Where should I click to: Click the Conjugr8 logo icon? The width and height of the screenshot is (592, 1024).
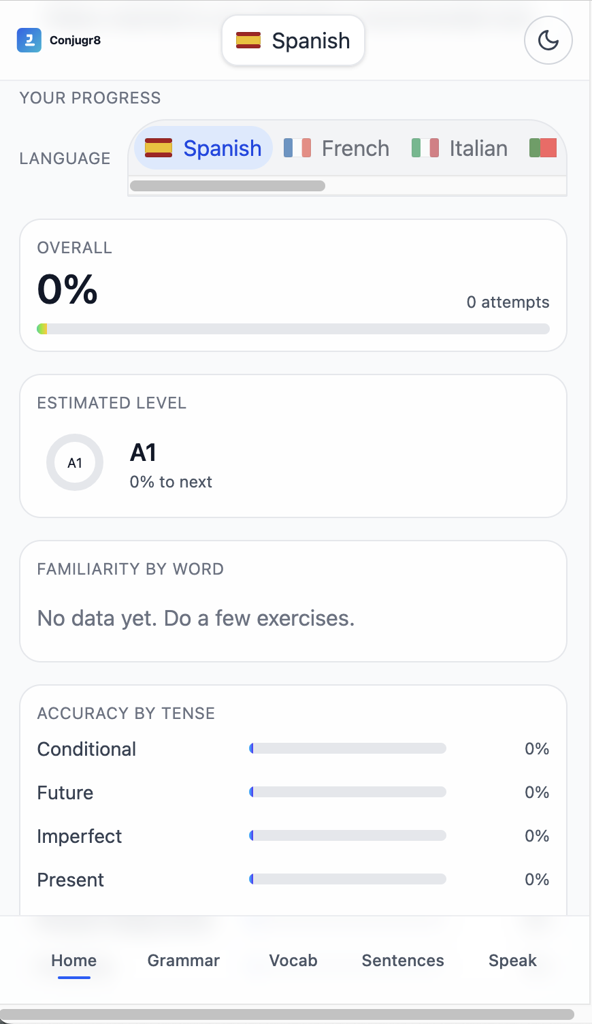(29, 40)
